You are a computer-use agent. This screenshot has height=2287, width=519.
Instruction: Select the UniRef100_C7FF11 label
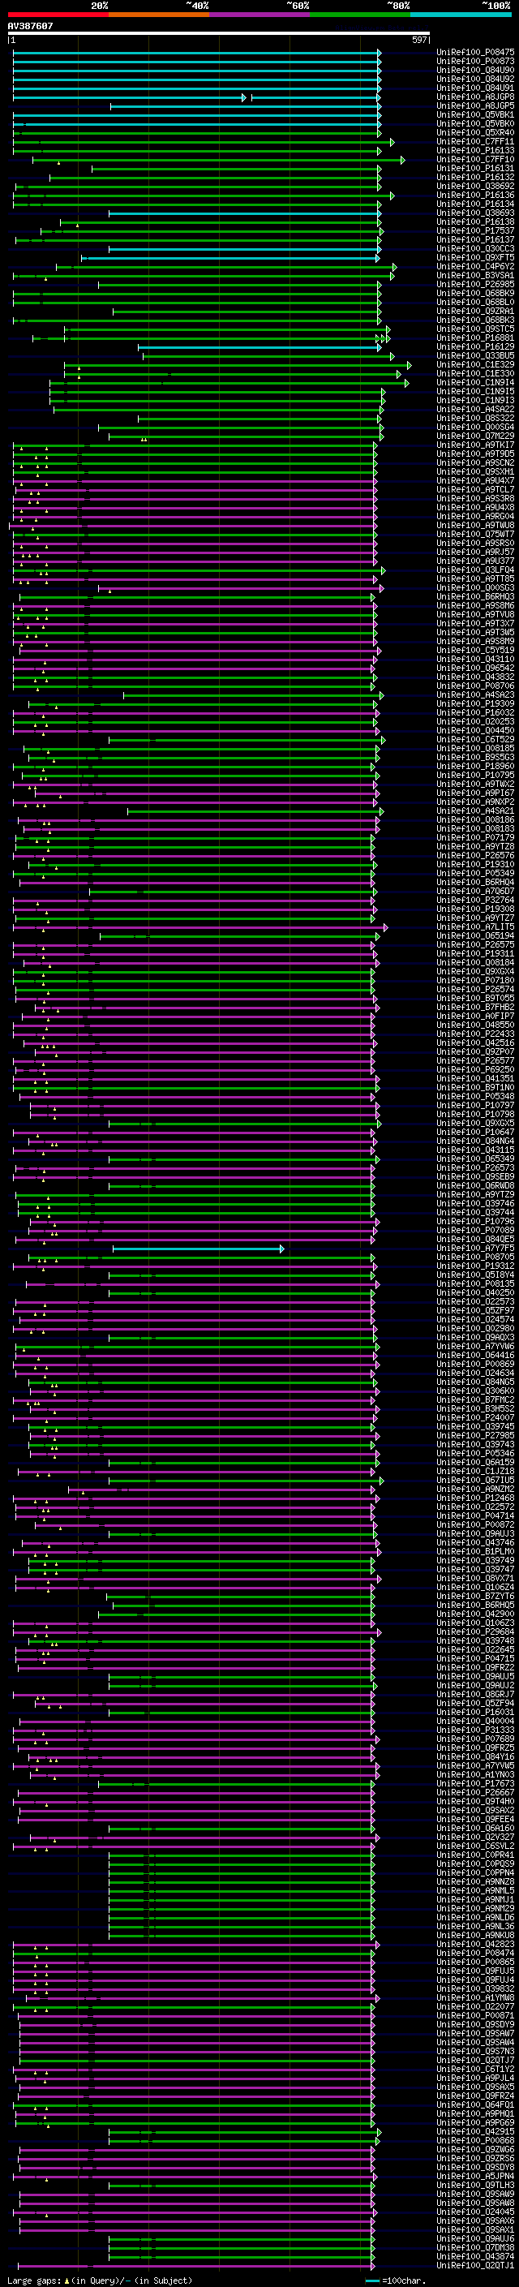pyautogui.click(x=475, y=141)
